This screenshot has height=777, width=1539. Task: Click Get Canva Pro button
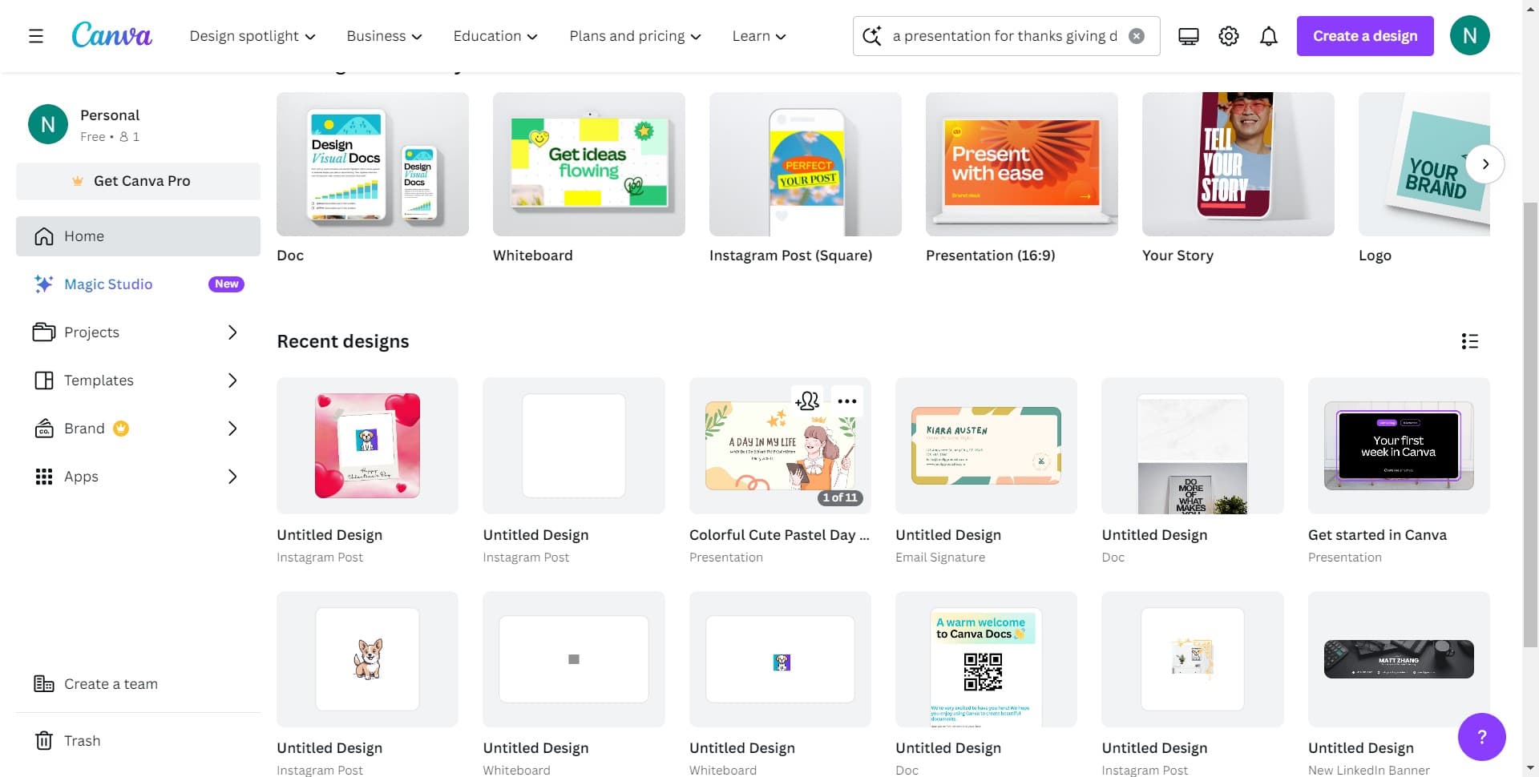click(x=138, y=181)
